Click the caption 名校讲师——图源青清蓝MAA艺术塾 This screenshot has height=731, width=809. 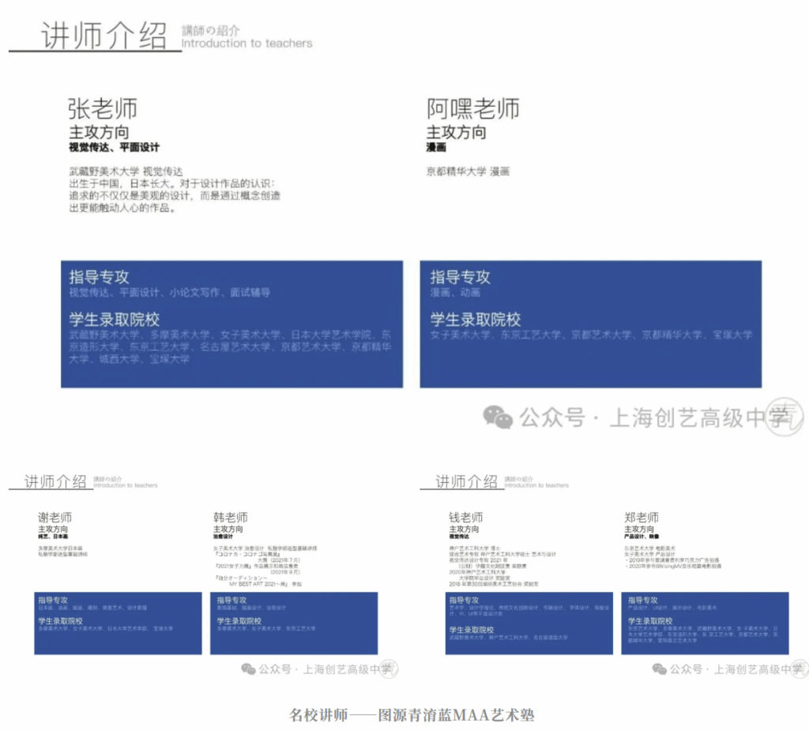tap(412, 715)
